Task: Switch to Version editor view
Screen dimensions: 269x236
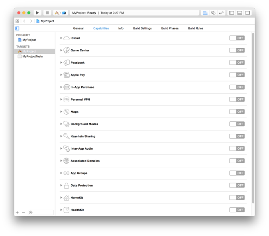Action: (221, 13)
